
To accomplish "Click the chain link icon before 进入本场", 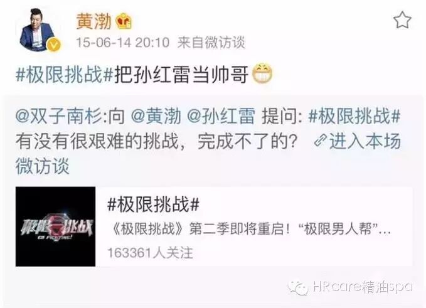I will pyautogui.click(x=321, y=141).
